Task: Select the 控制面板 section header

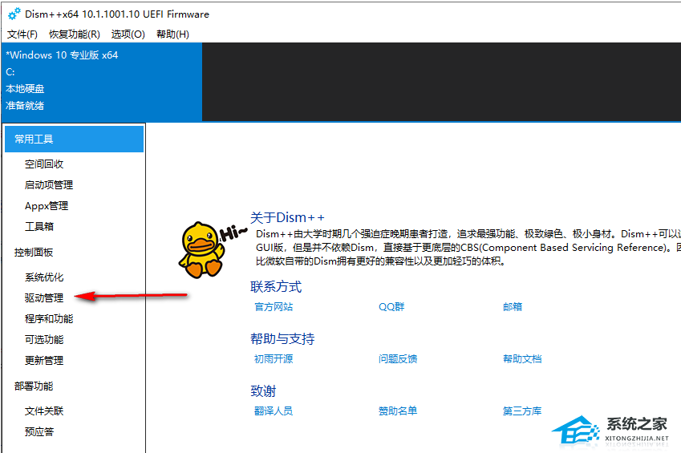Action: (x=34, y=253)
